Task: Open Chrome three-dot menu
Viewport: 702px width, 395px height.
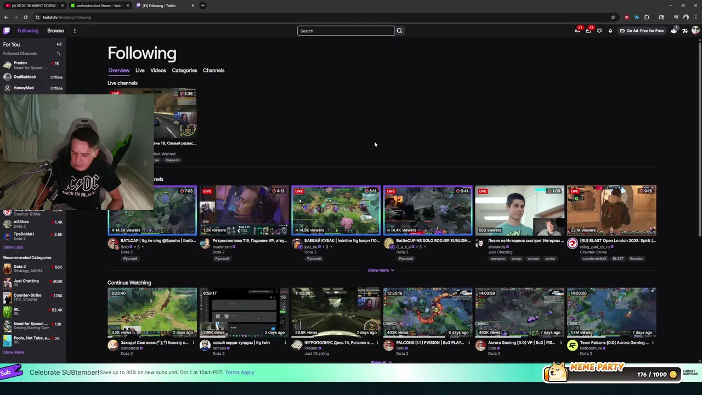Action: pos(695,17)
